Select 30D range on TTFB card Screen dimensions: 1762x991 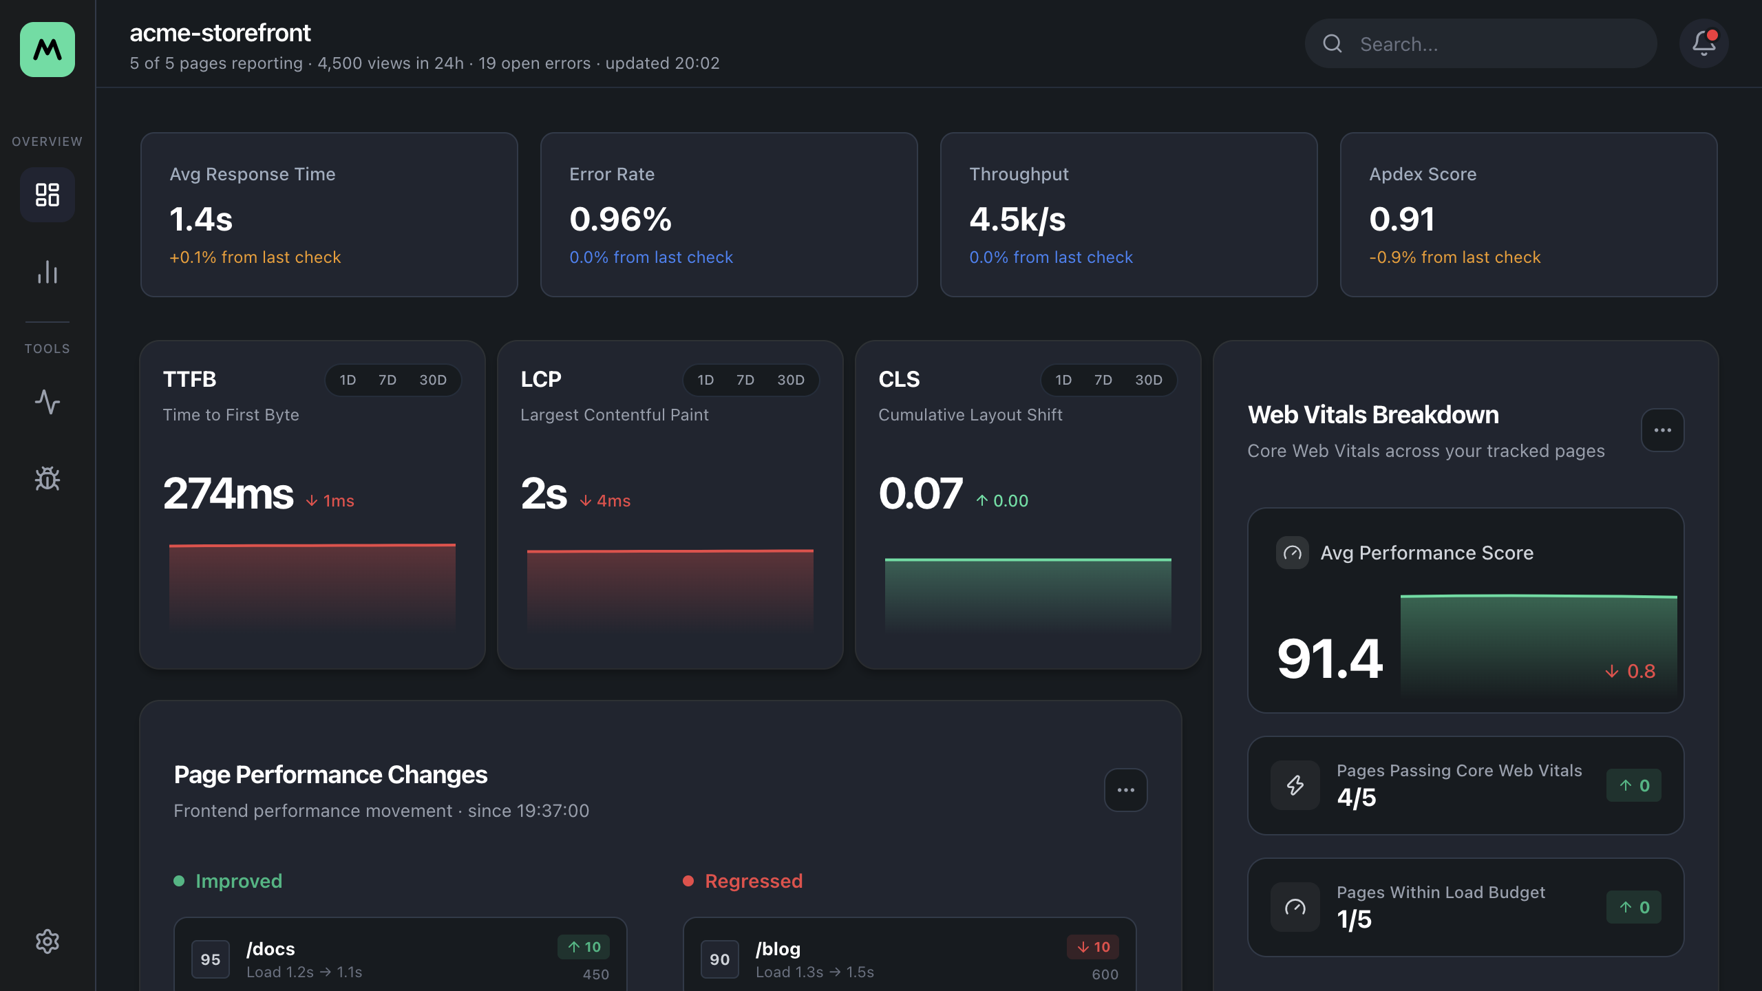433,380
